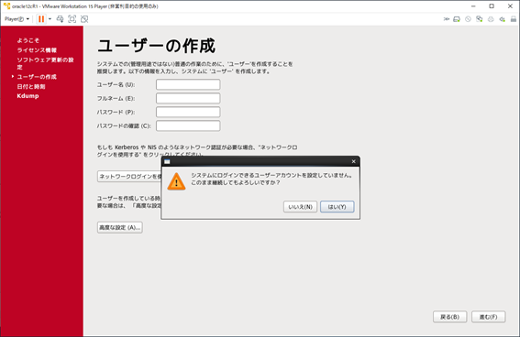Select ライセンス情報 in the sidebar

(37, 50)
